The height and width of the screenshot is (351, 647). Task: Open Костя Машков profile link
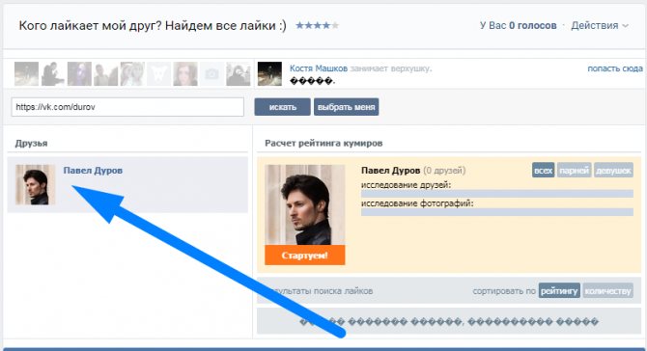click(319, 68)
